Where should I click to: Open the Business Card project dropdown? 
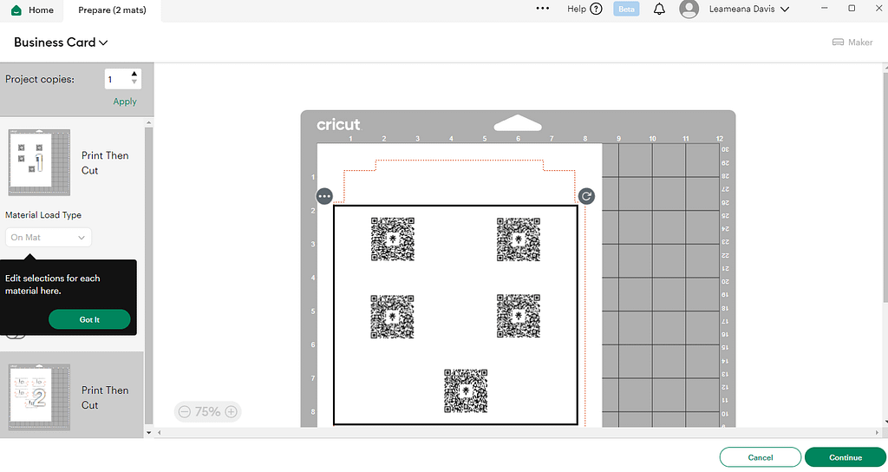[x=61, y=42]
